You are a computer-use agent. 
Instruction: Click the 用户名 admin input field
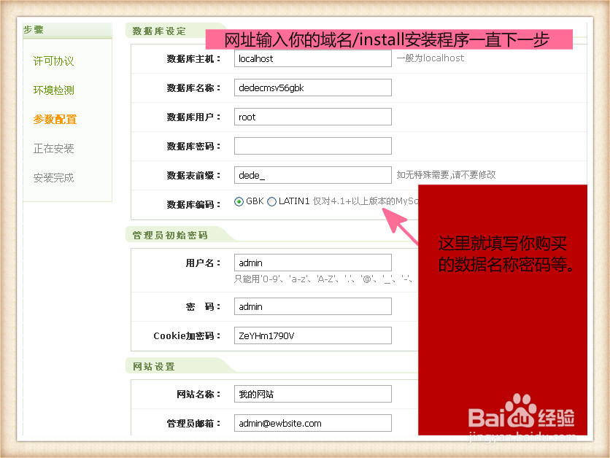tap(313, 263)
